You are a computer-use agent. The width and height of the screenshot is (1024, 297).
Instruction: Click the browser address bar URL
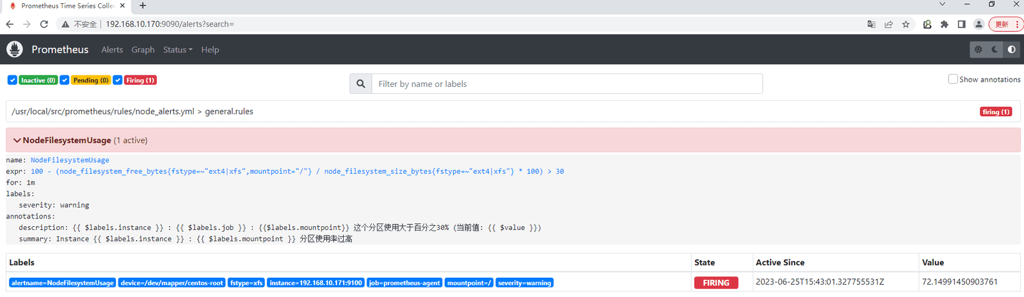170,24
